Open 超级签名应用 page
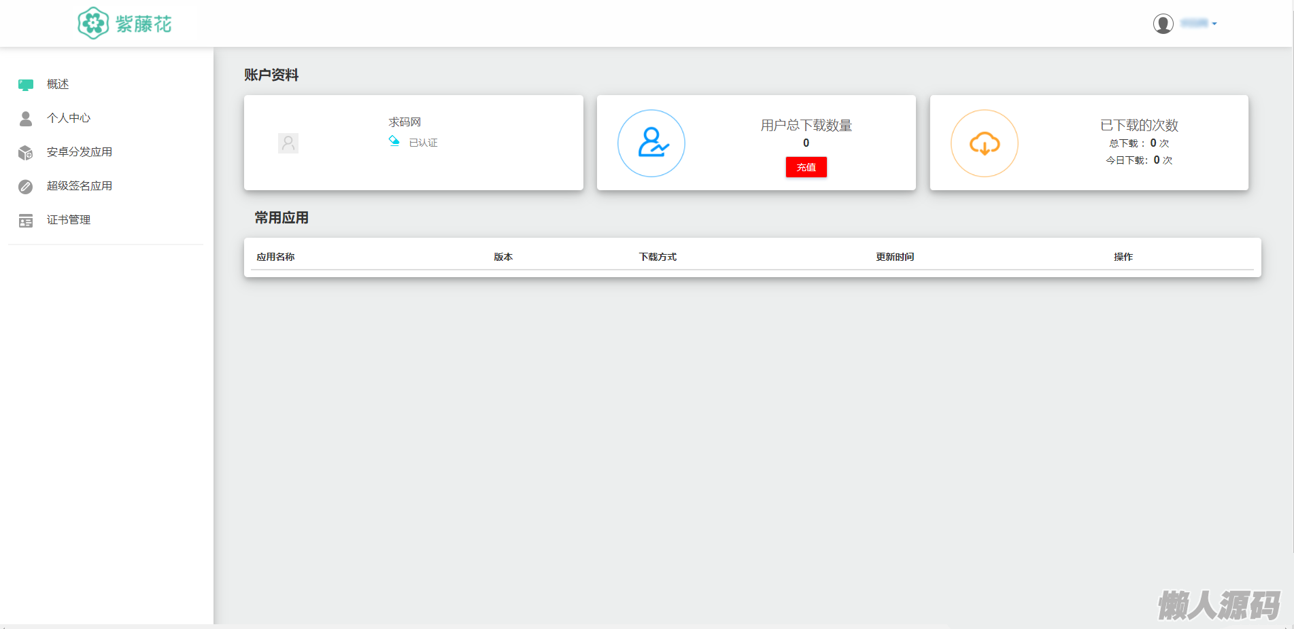 point(79,186)
